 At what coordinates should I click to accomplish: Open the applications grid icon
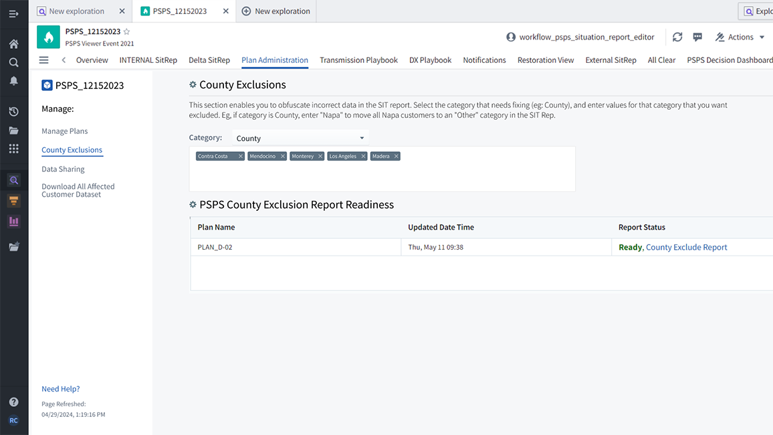click(13, 149)
